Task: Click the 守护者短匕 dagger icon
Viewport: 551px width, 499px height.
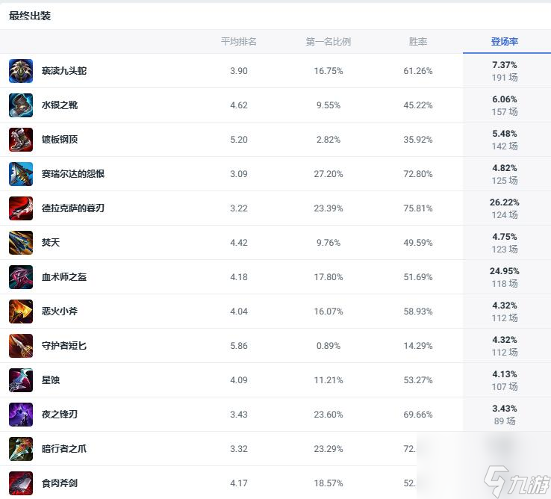Action: 21,346
